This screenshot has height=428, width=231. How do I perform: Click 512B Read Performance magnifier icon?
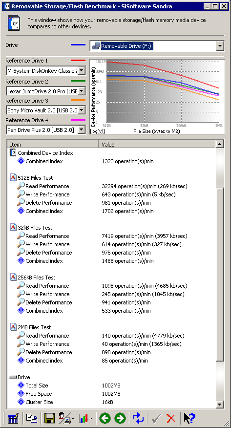21,186
